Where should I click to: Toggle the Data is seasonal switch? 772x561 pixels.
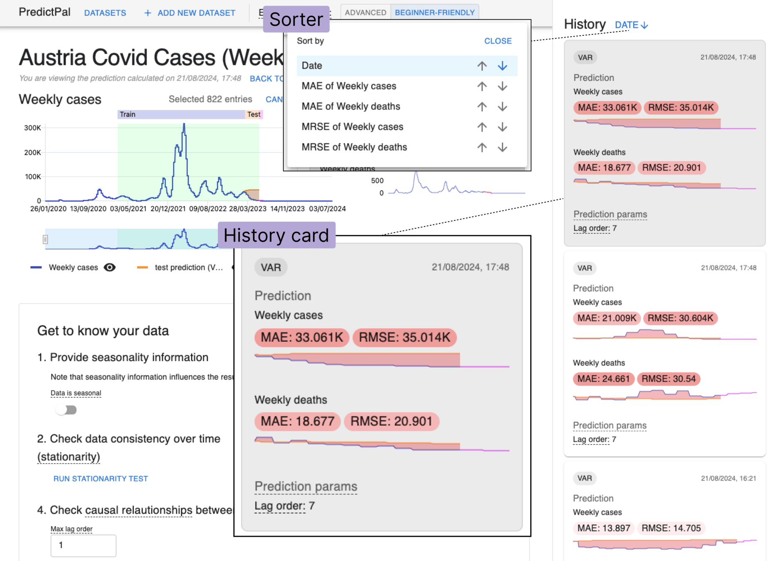coord(67,410)
